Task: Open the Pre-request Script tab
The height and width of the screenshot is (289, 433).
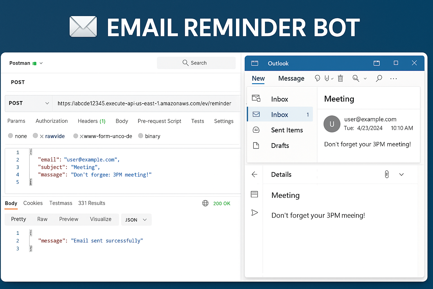Action: pyautogui.click(x=160, y=121)
